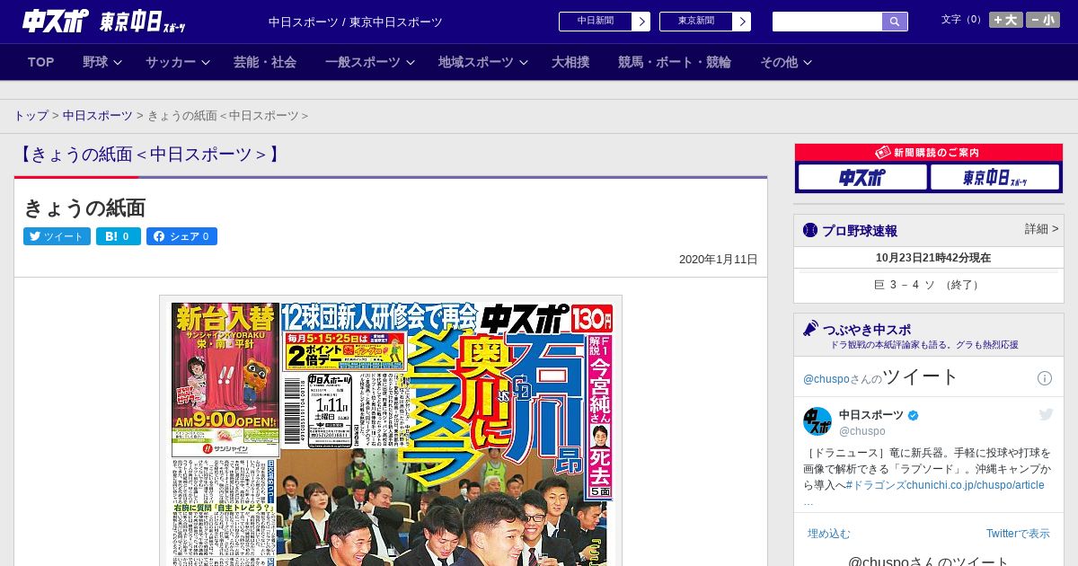Follow the 中日スポーツ breadcrumb link
This screenshot has width=1078, height=566.
97,116
